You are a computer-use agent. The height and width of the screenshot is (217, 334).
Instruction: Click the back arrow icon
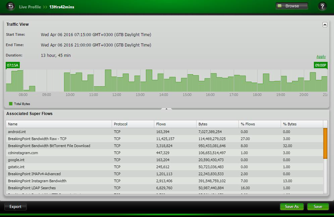(11, 6)
